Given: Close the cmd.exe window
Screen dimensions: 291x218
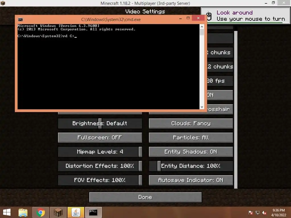Looking at the screenshot, I should (198, 18).
